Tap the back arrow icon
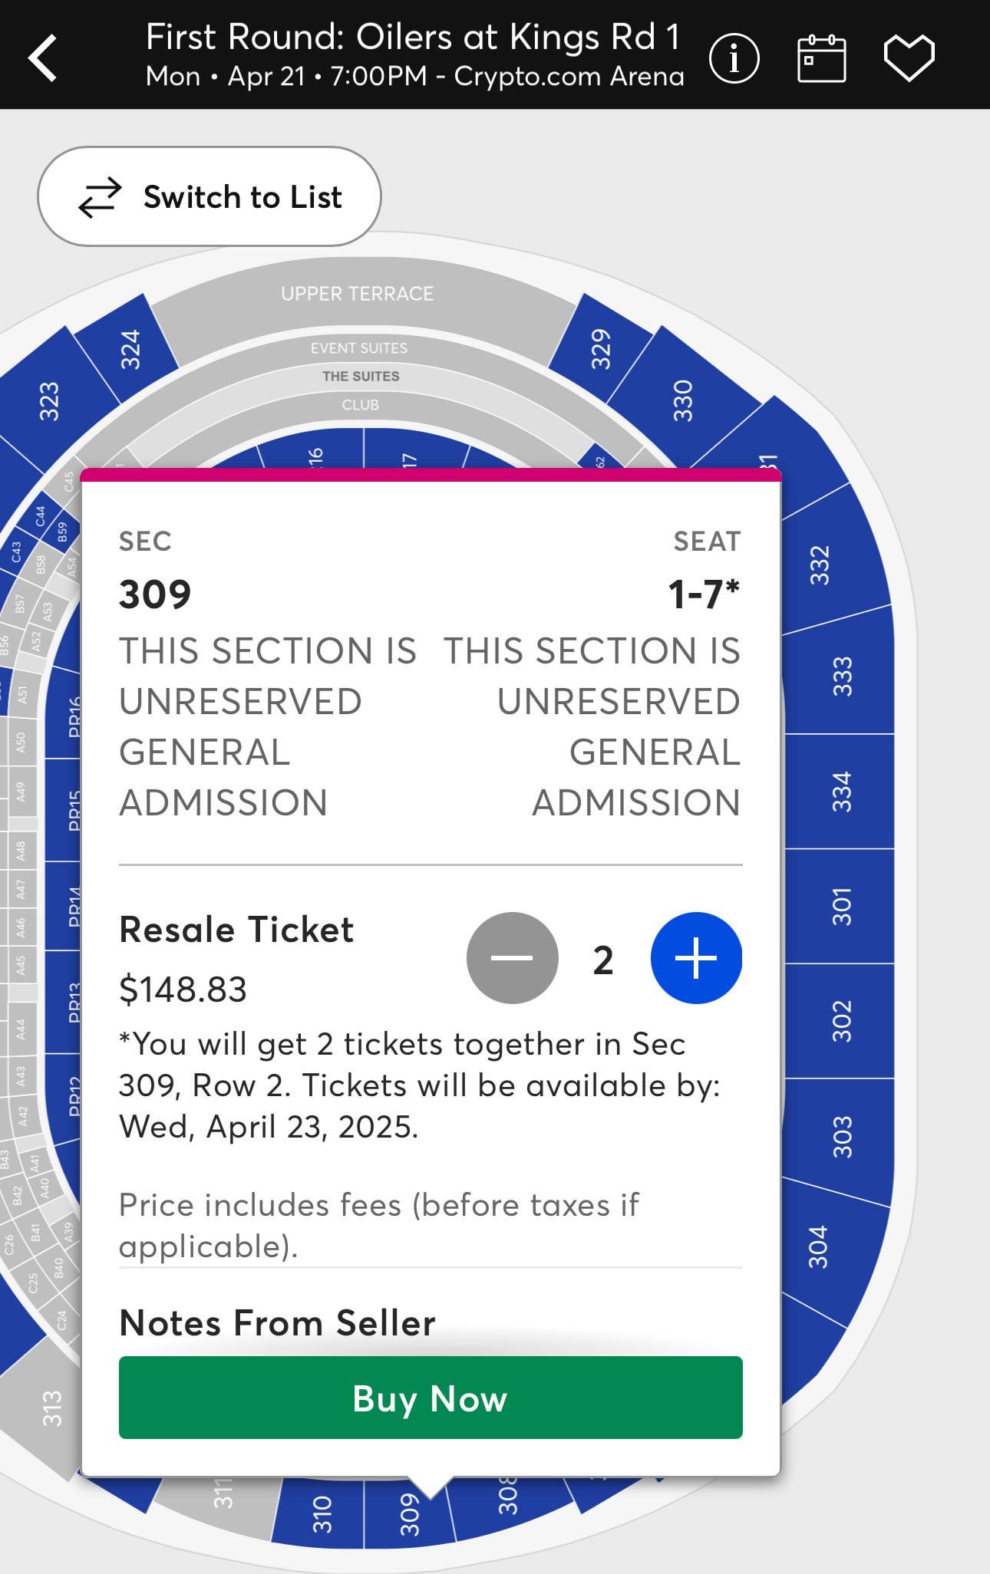The image size is (990, 1574). point(44,58)
